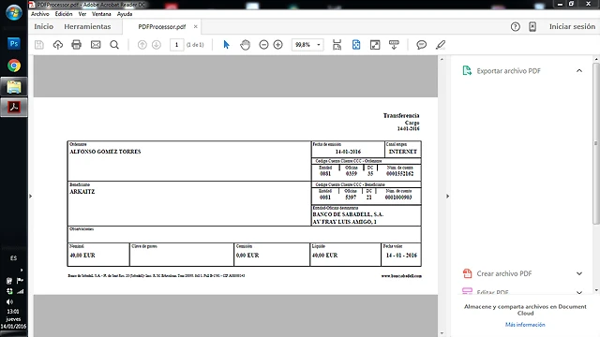Click Exportar archivo PDF label
The height and width of the screenshot is (337, 600).
coord(508,71)
